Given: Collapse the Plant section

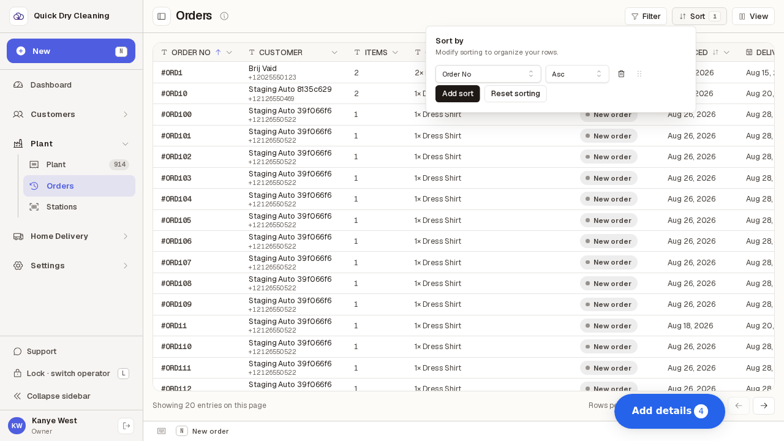Looking at the screenshot, I should pos(71,143).
